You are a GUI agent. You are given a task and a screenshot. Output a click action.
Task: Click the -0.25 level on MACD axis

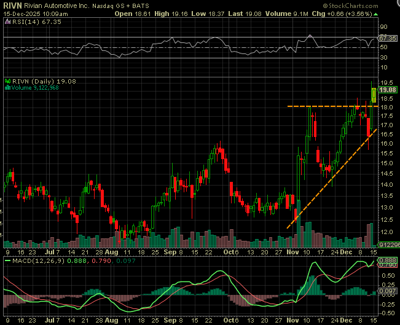tap(387, 305)
